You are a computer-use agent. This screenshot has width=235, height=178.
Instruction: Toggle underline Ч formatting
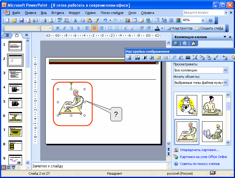coord(72,28)
